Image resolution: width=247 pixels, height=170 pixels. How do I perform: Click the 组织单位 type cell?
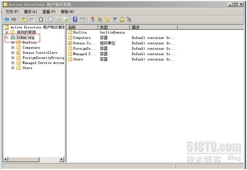108,43
